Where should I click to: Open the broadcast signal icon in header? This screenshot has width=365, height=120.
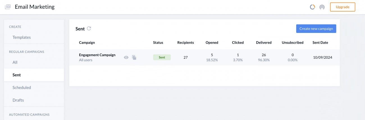(x=322, y=7)
